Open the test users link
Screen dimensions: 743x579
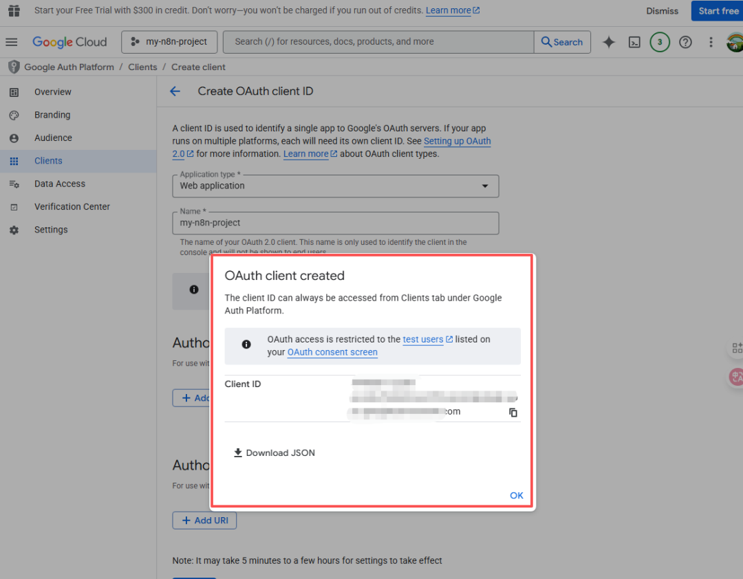pos(423,339)
